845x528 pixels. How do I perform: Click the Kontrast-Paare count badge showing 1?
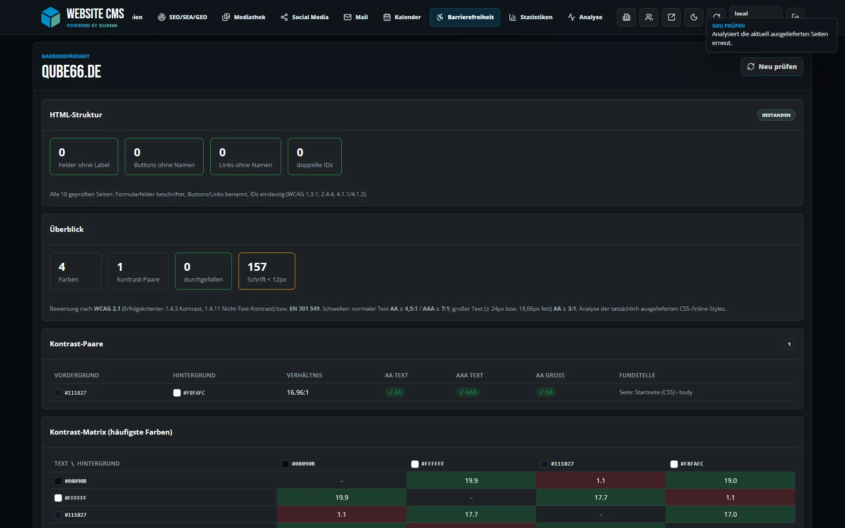789,344
